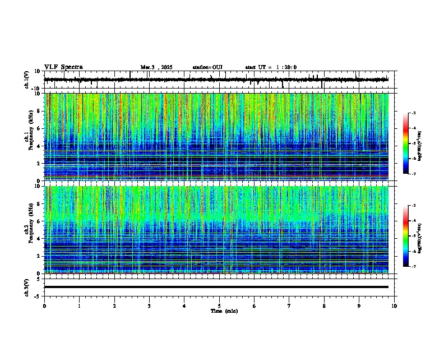
Task: Click the "2" minute tick on the time axis
Action: coord(114,306)
